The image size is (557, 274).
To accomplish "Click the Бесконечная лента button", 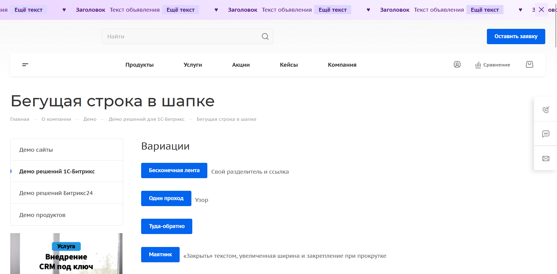I will [x=174, y=170].
